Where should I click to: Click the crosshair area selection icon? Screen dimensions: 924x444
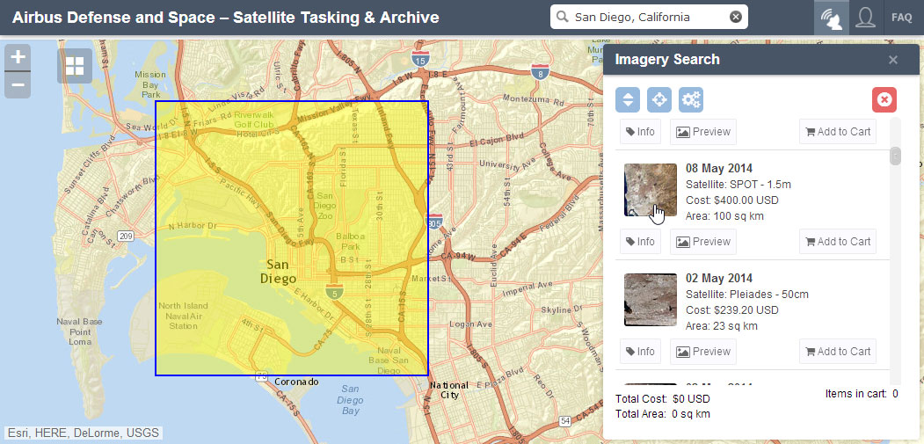pos(659,100)
